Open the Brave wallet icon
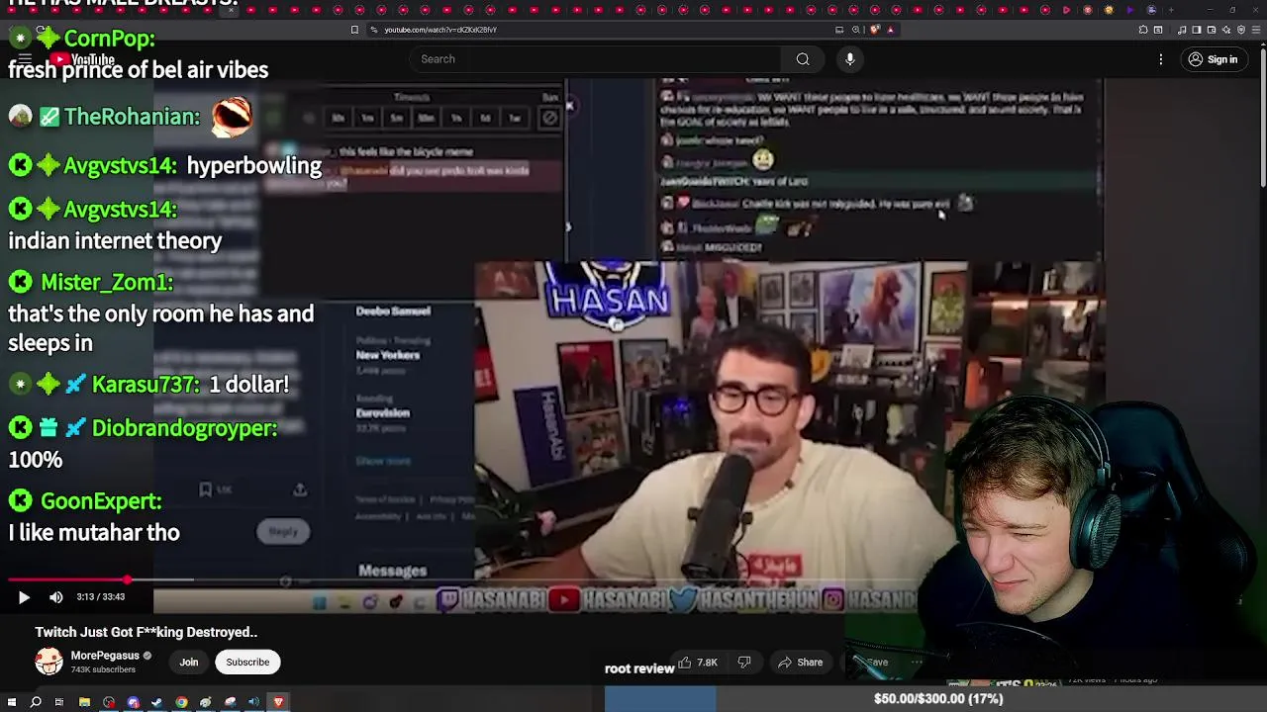Image resolution: width=1267 pixels, height=712 pixels. click(x=1212, y=30)
